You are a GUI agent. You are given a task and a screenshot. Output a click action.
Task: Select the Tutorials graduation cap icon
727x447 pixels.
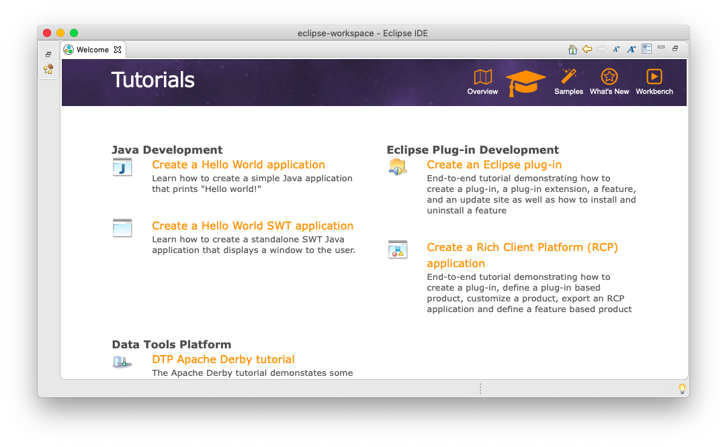tap(525, 83)
